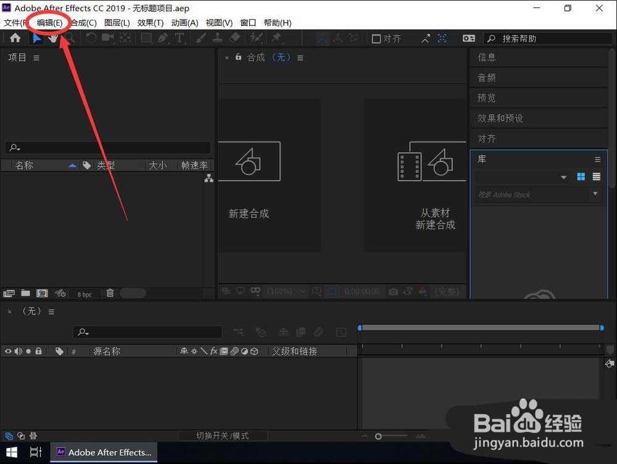The height and width of the screenshot is (464, 617).
Task: Click the 8 bpc color depth button
Action: pos(84,294)
